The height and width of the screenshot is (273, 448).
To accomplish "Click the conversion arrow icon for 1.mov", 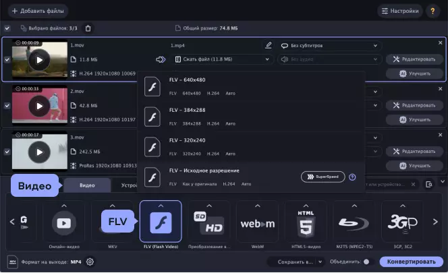I will 161,59.
